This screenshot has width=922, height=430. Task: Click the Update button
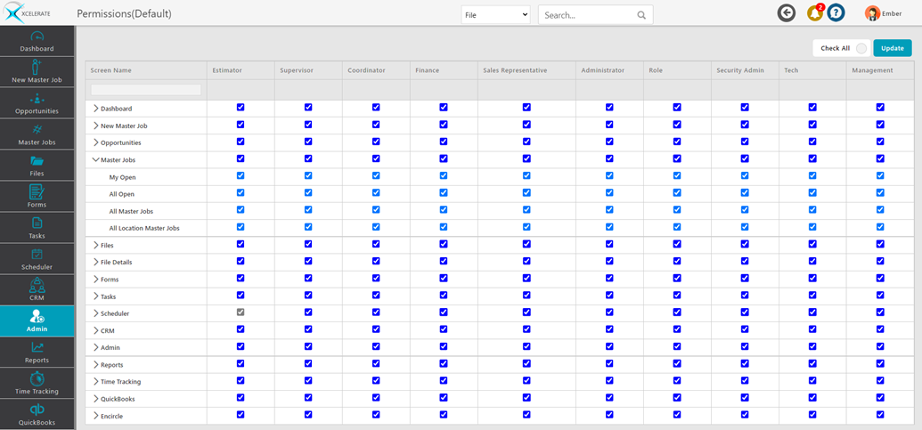click(892, 48)
